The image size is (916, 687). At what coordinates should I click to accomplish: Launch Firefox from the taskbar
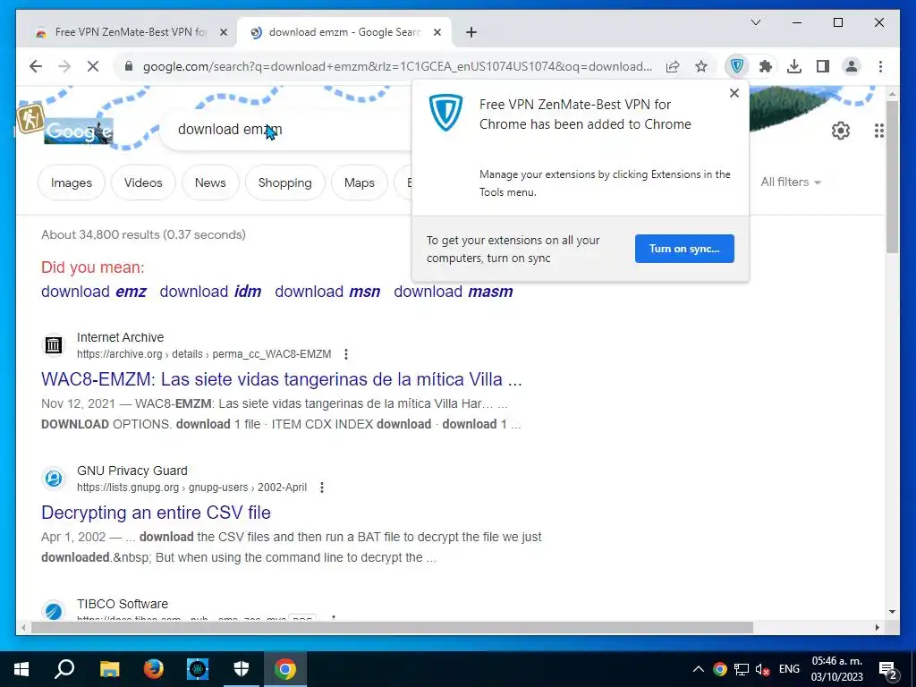[x=154, y=669]
